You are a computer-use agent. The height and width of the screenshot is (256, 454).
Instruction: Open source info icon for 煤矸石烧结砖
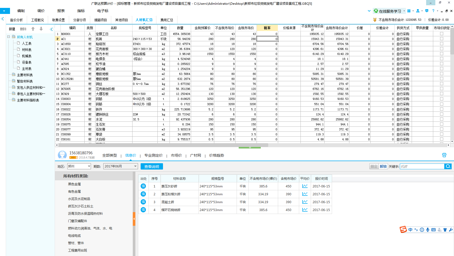[143, 210]
